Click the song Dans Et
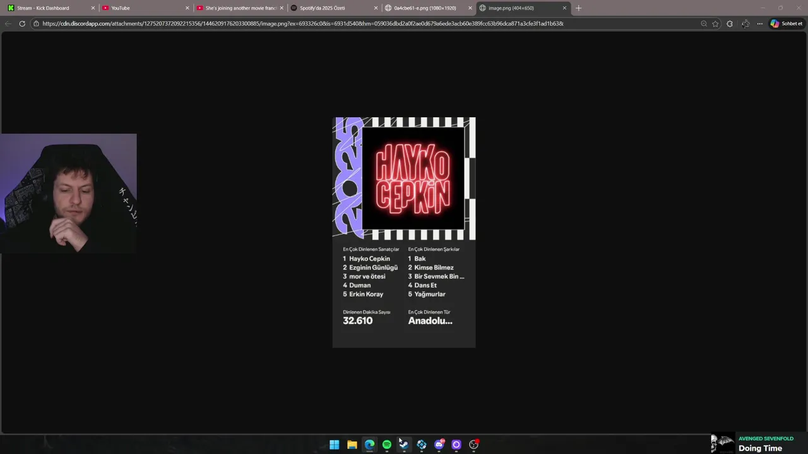Screen dimensions: 808x454 pyautogui.click(x=425, y=285)
